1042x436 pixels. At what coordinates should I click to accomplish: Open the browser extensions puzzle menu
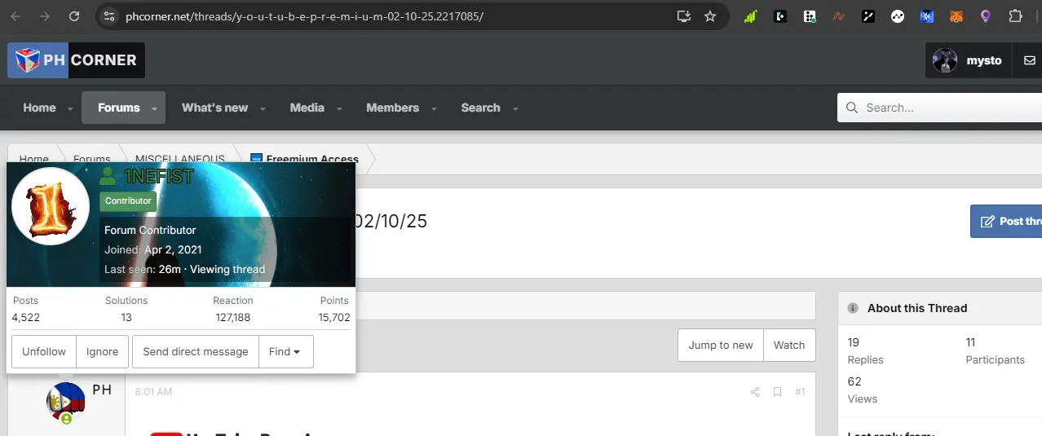pyautogui.click(x=1015, y=16)
